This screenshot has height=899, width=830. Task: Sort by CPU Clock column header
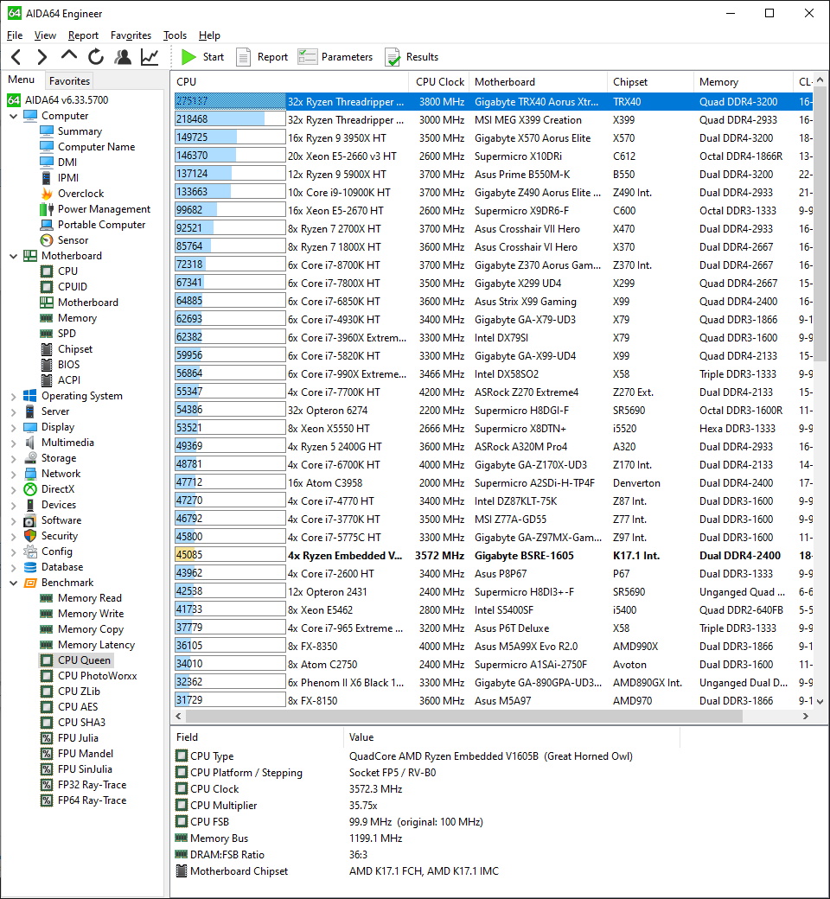pyautogui.click(x=439, y=81)
